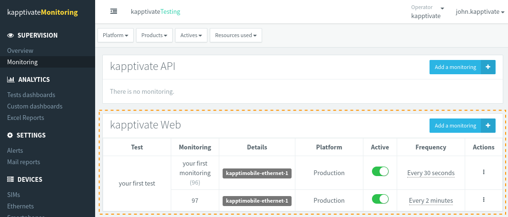The width and height of the screenshot is (508, 217).
Task: Click plus icon in kapptivate API panel
Action: [x=488, y=67]
